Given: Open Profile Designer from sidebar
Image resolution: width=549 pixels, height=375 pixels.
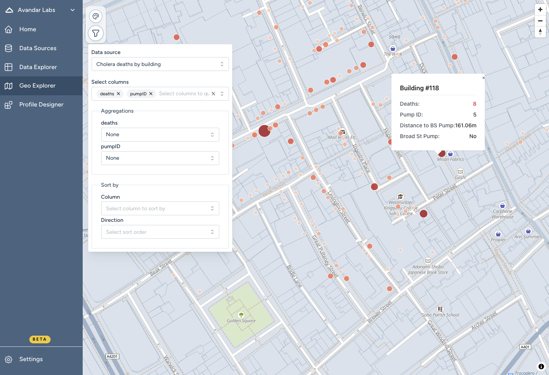Looking at the screenshot, I should point(41,105).
